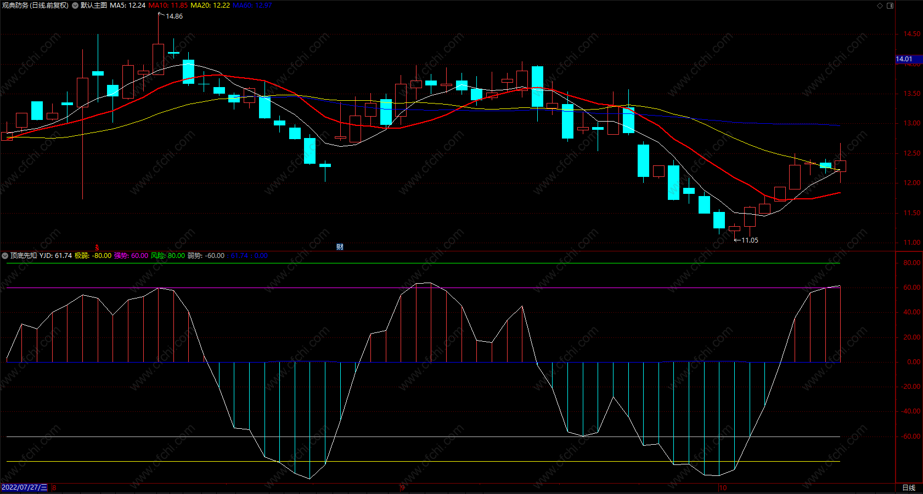Toggle the yellow MA20 legend label
Screen dimensions: 923x494
(x=210, y=5)
